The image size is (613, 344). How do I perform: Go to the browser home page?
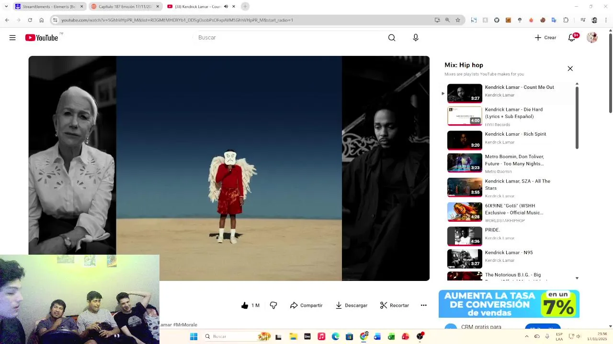[41, 20]
